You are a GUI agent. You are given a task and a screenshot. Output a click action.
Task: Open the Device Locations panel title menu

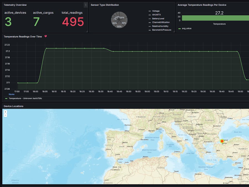(x=14, y=106)
